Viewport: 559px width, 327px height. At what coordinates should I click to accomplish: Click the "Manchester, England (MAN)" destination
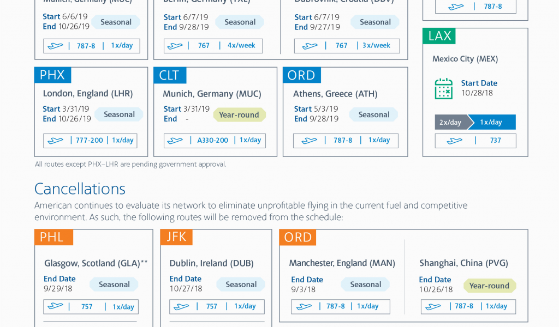[x=342, y=263]
